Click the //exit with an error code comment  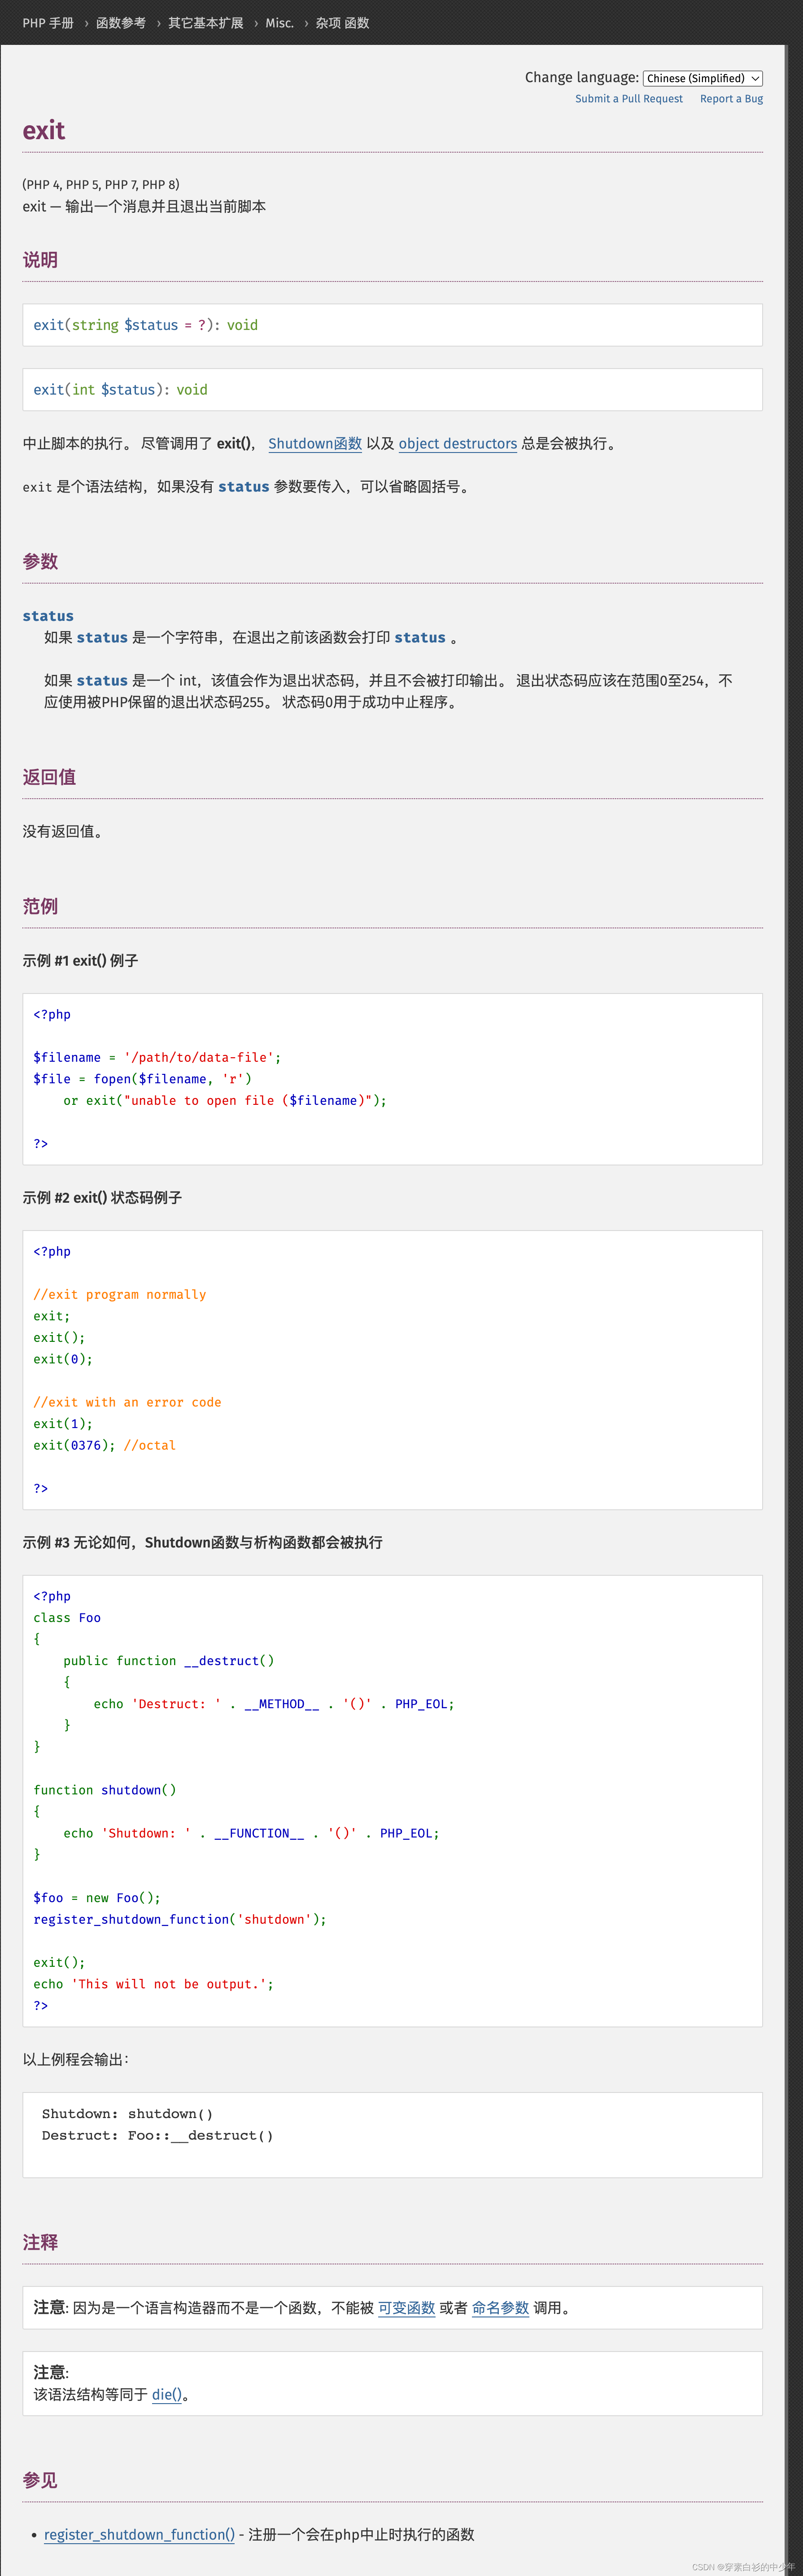(127, 1403)
